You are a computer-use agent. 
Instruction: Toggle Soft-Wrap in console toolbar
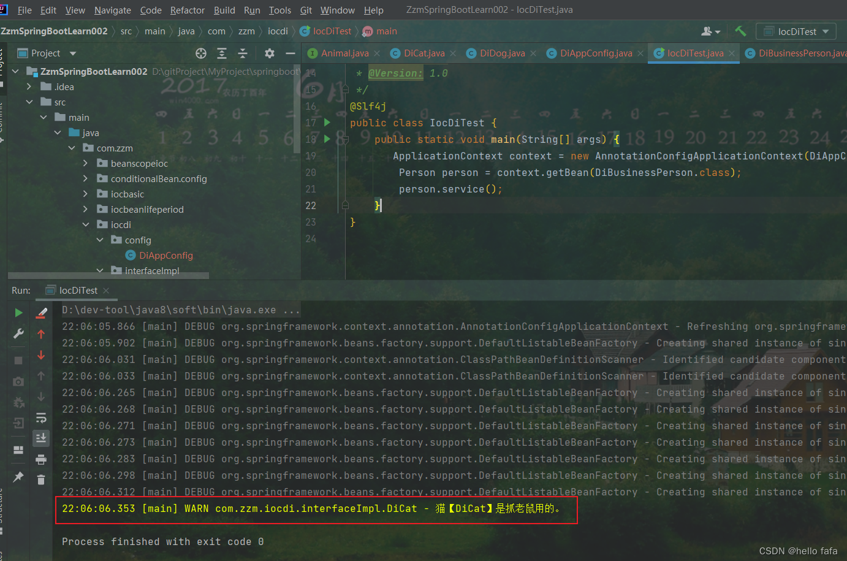click(x=41, y=418)
